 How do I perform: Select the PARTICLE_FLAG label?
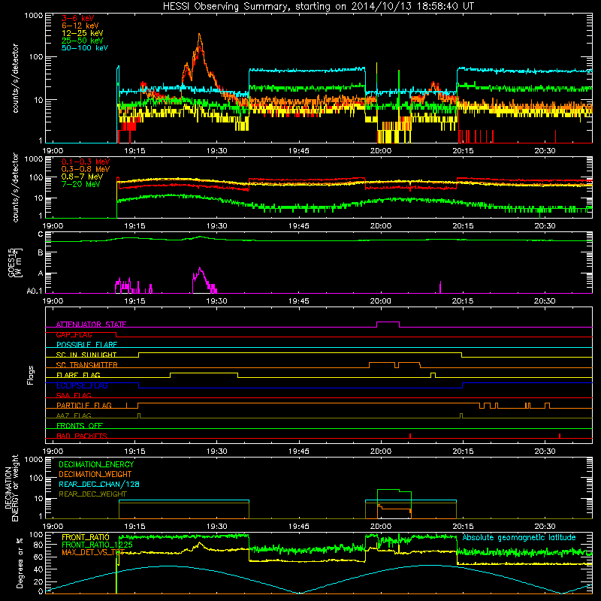pyautogui.click(x=84, y=405)
